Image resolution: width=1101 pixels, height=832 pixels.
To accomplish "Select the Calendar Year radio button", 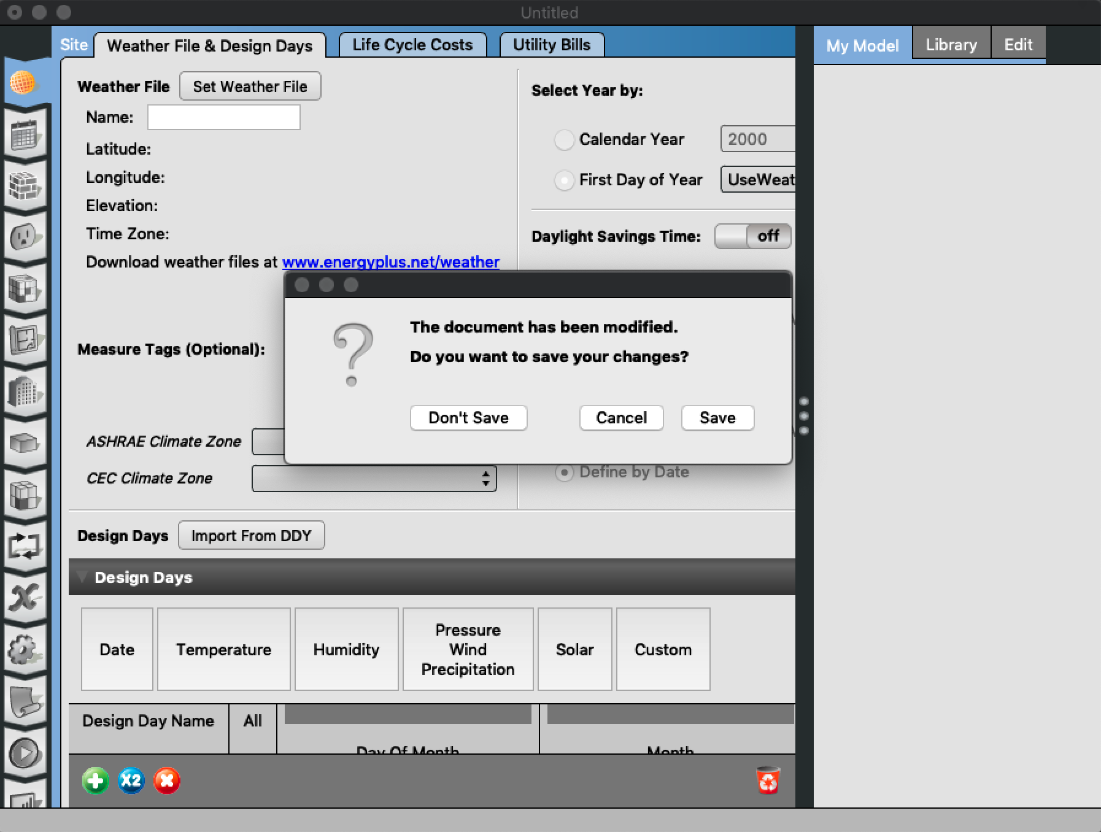I will [x=564, y=140].
